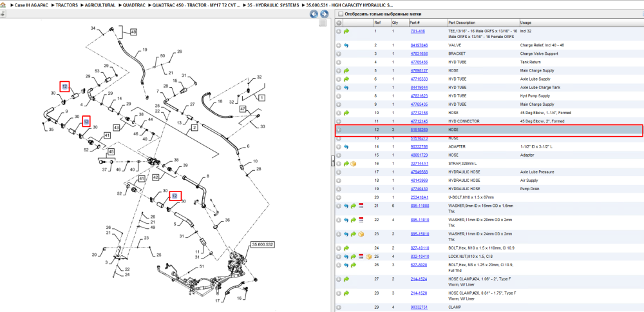Click callout 35.600.532 in the diagram
This screenshot has width=644, height=312.
coord(263,244)
